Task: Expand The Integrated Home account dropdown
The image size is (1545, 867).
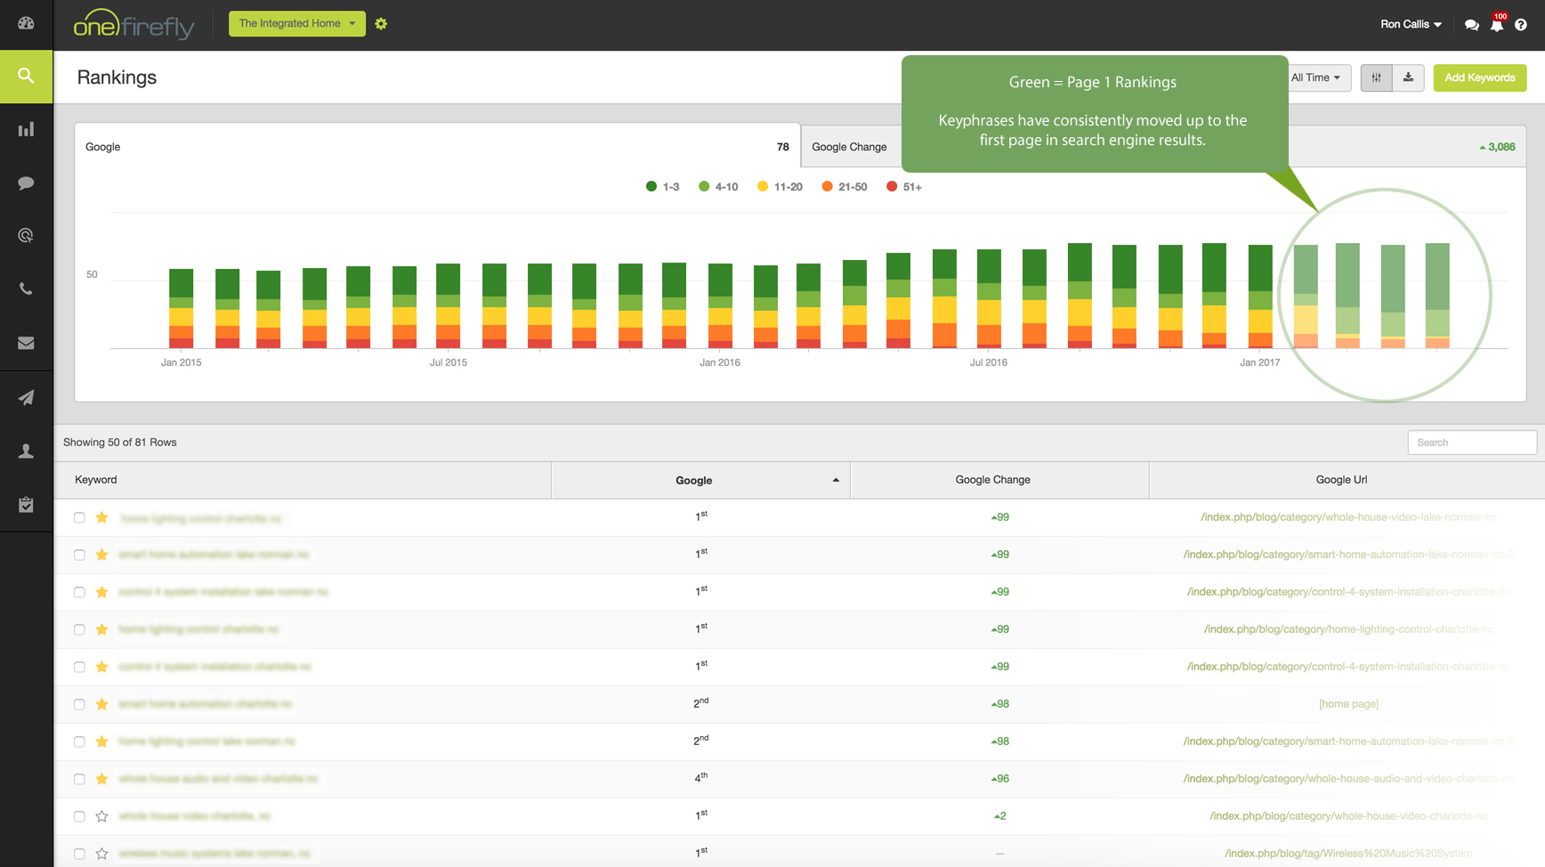Action: (296, 24)
